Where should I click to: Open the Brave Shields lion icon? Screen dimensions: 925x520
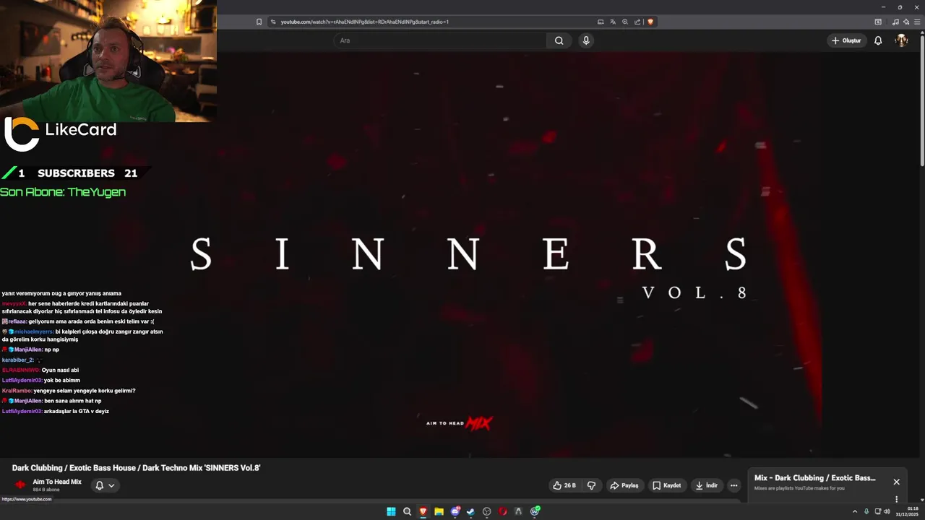coord(650,22)
